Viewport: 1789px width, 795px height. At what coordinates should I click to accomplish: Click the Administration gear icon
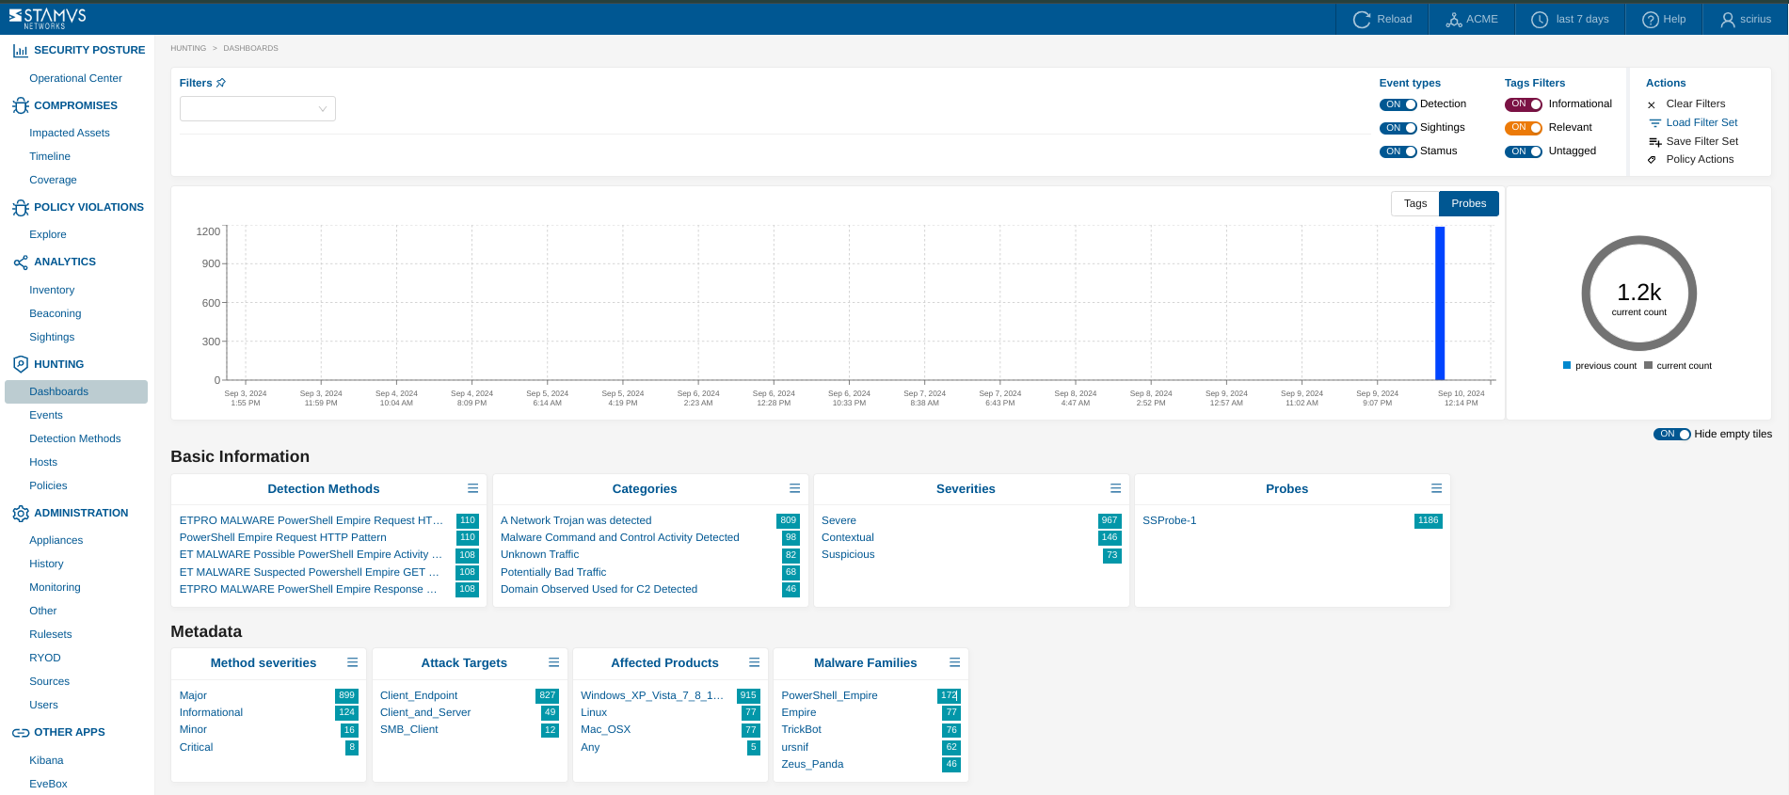(x=20, y=513)
